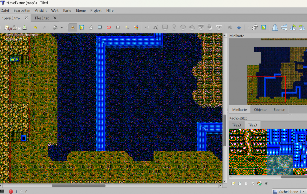Viewport: 307px width, 194px height.
Task: Click the Save document icon
Action: coord(25,28)
